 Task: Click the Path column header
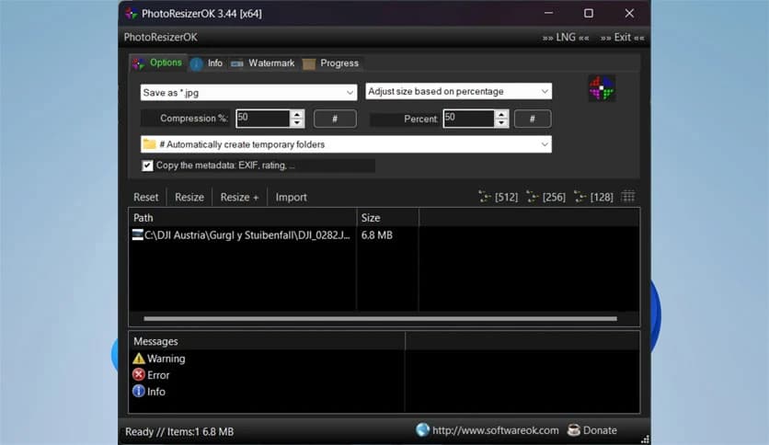point(242,218)
